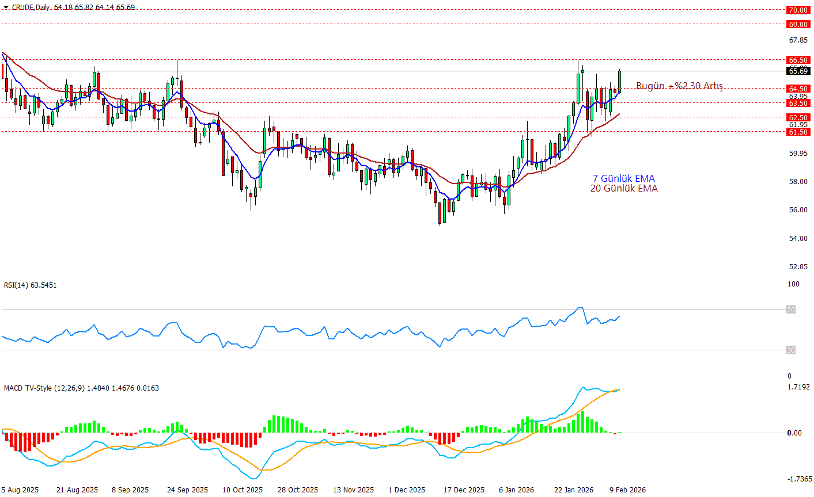Click the MACD 0.00 zero line label
Image resolution: width=814 pixels, height=497 pixels.
[x=794, y=433]
